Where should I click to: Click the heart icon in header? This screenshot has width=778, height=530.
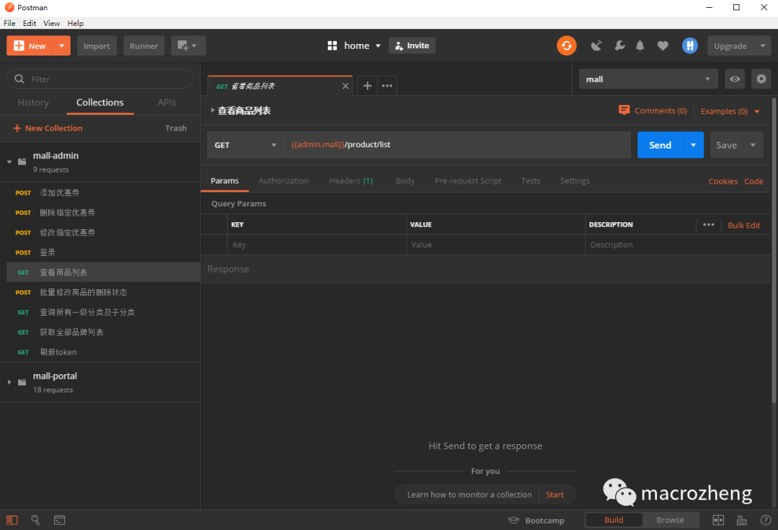coord(663,45)
